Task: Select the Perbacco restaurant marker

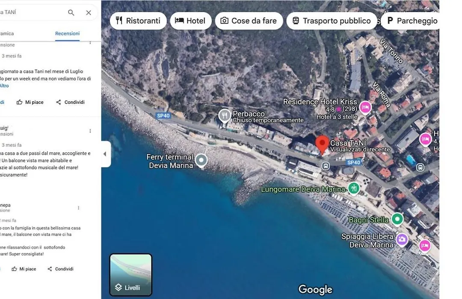Action: (x=225, y=116)
